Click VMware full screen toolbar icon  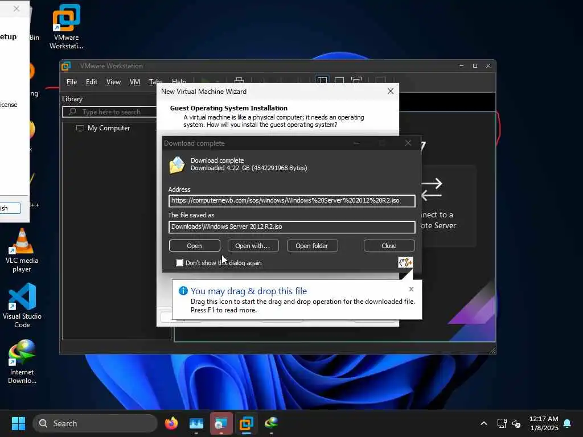[x=356, y=81]
